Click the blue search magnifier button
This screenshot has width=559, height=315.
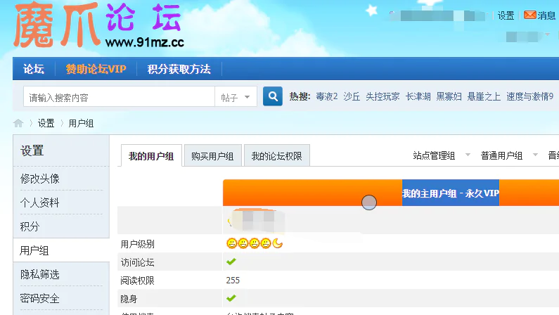[273, 96]
